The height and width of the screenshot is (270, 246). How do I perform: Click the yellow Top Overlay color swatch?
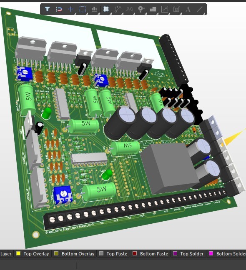coord(18,253)
